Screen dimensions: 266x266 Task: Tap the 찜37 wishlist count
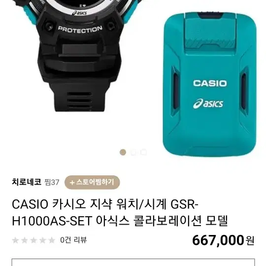coord(52,182)
